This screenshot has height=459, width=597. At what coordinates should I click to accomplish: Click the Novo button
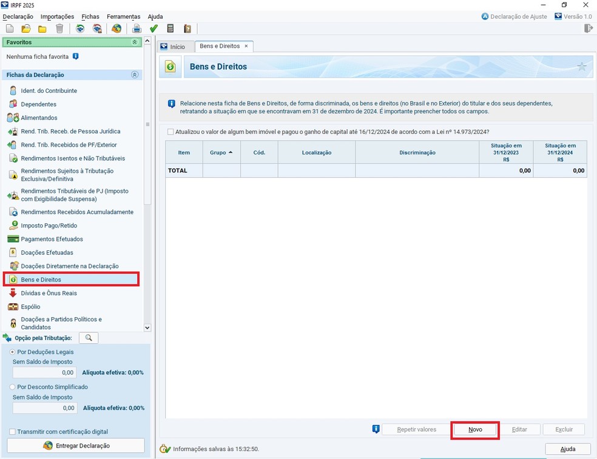(x=475, y=429)
